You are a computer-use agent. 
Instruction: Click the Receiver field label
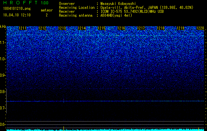pos(67,11)
